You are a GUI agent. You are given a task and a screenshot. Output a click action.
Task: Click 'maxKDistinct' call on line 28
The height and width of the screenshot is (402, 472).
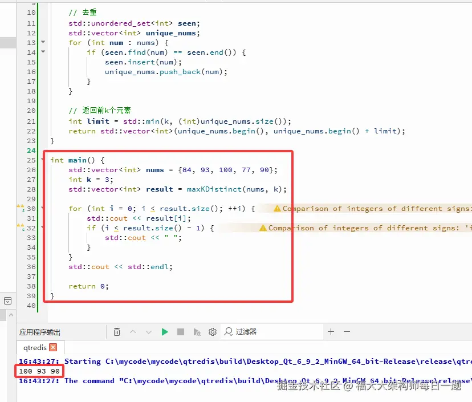(x=214, y=189)
